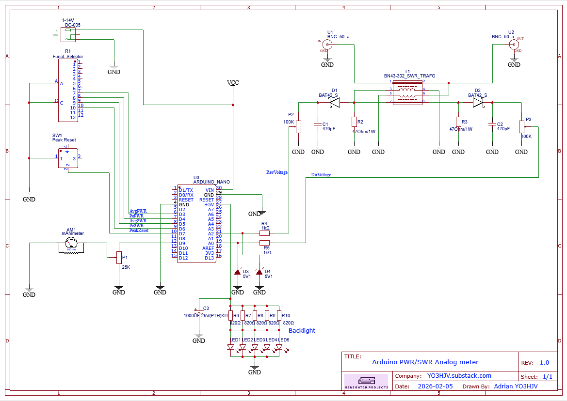
Task: Select resistor R3 symbol
Action: [x=458, y=122]
